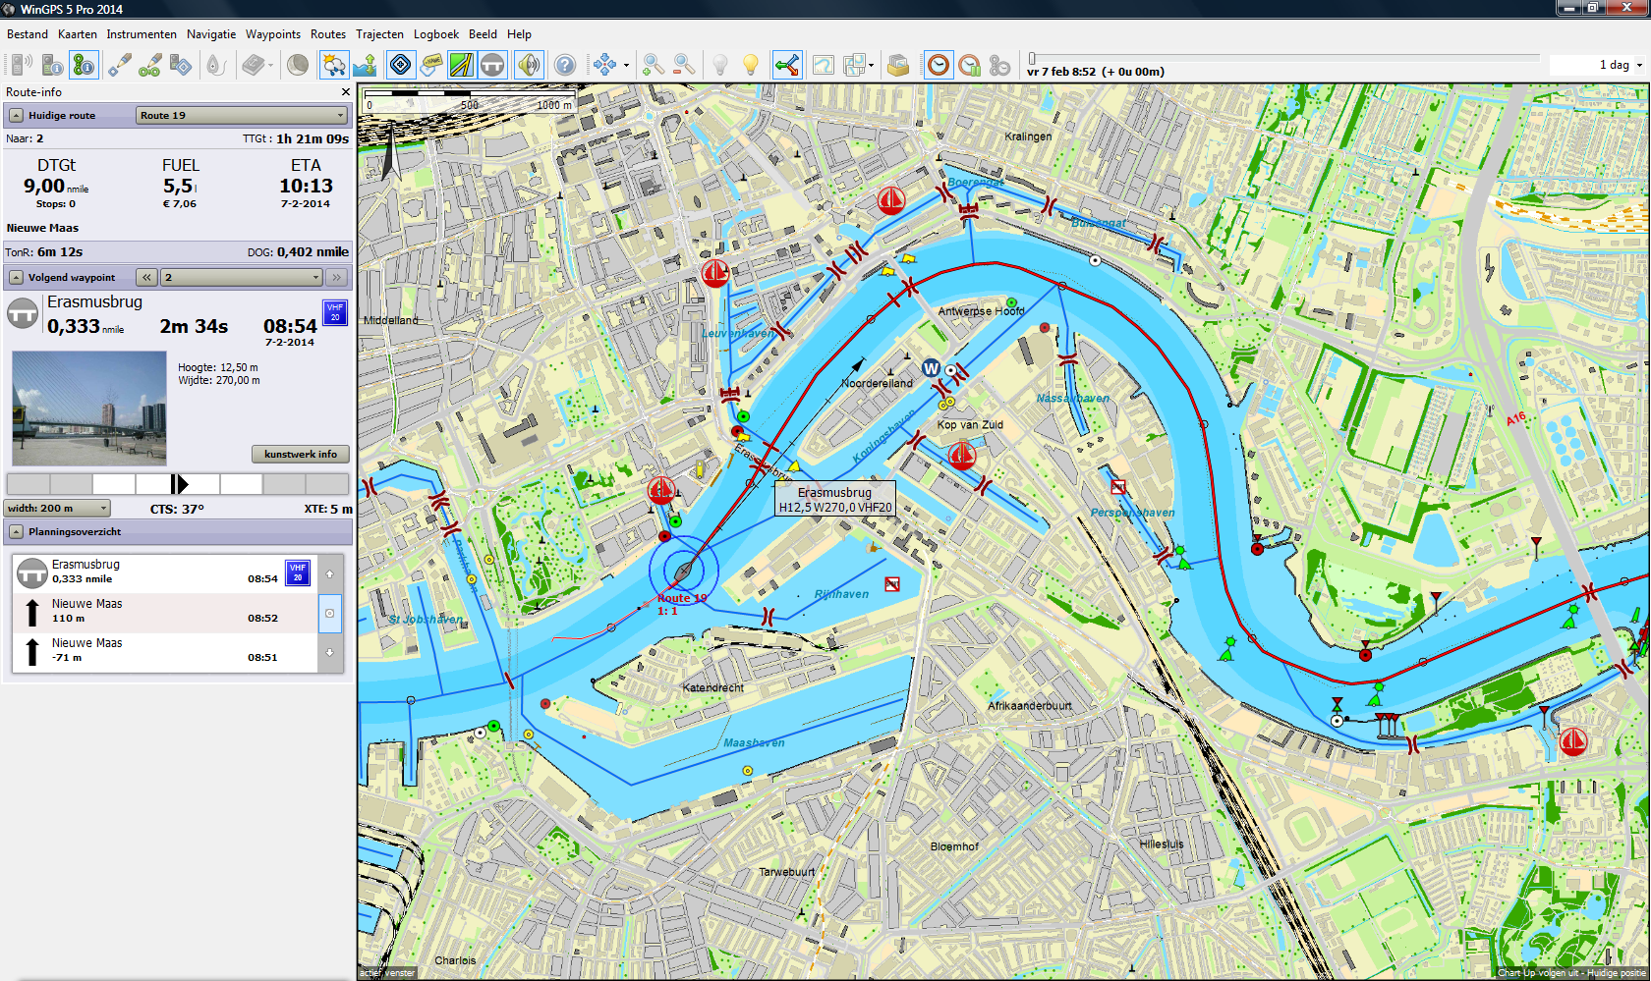This screenshot has height=981, width=1651.
Task: Collapse the Volgend waypoint section
Action: pos(16,277)
